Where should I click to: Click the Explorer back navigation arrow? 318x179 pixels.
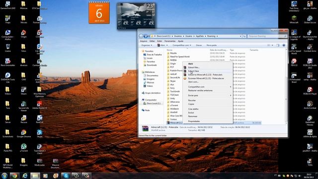pos(141,36)
